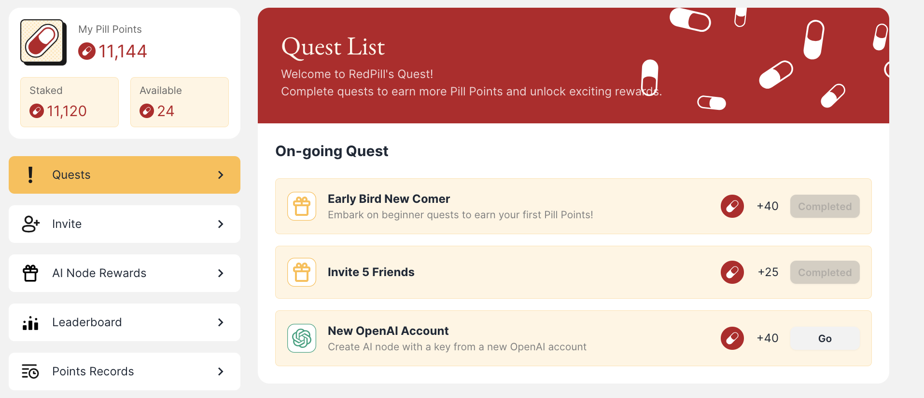This screenshot has width=924, height=398.
Task: Click the Invite 5 Friends gift icon
Action: pos(302,272)
